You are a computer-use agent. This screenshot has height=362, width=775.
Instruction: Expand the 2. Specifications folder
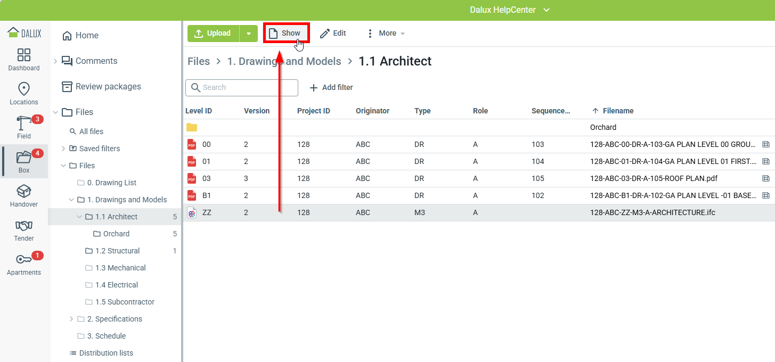pyautogui.click(x=71, y=319)
